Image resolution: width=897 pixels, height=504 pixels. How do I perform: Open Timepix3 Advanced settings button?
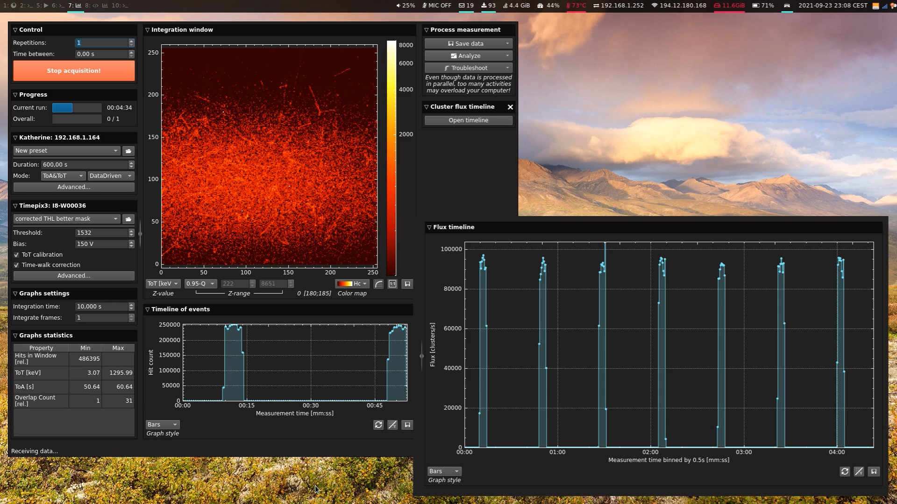click(74, 276)
